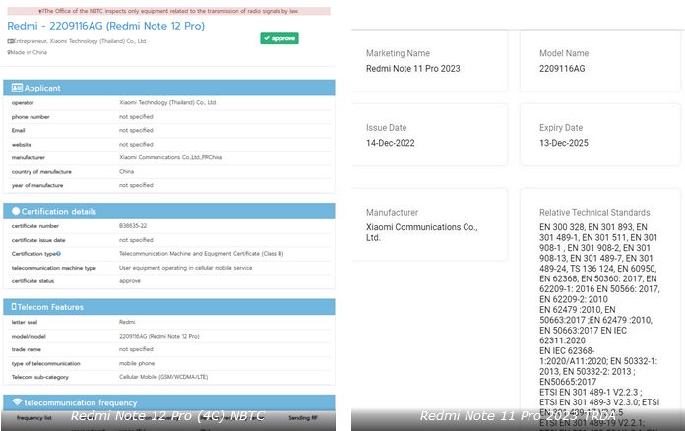Click the NBTC inspection notice banner
The image size is (685, 431).
click(x=168, y=11)
